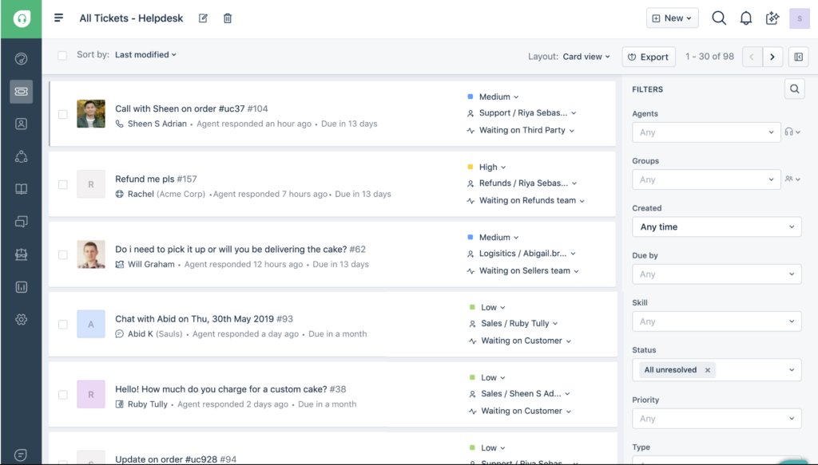Check the cake delivery ticket #62 checkbox
This screenshot has width=818, height=465.
pyautogui.click(x=62, y=254)
